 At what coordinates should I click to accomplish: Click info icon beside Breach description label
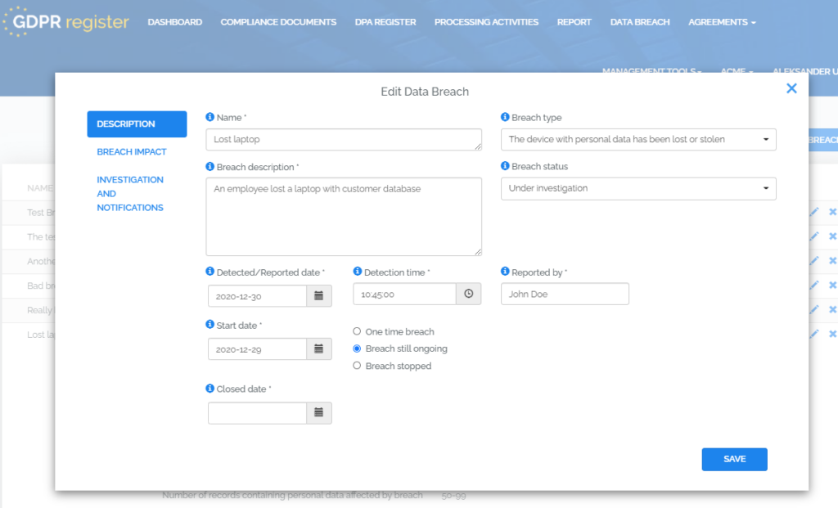coord(210,167)
